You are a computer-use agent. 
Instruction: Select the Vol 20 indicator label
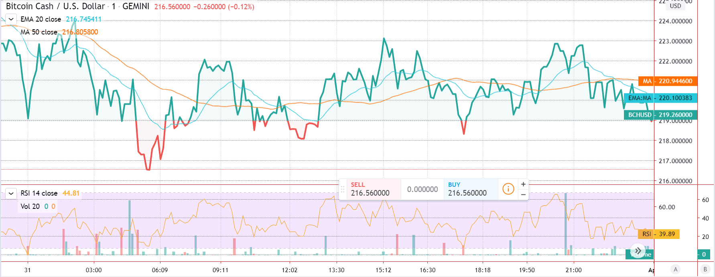(x=30, y=206)
